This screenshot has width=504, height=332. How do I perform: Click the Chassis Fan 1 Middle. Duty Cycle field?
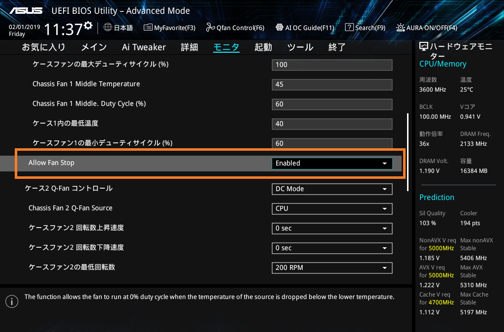tap(332, 104)
